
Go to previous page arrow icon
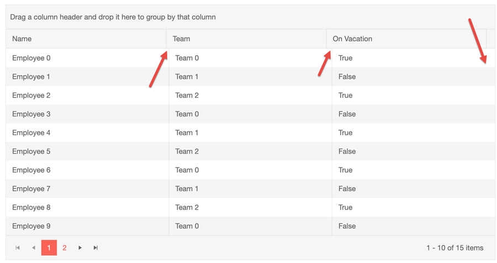click(33, 248)
